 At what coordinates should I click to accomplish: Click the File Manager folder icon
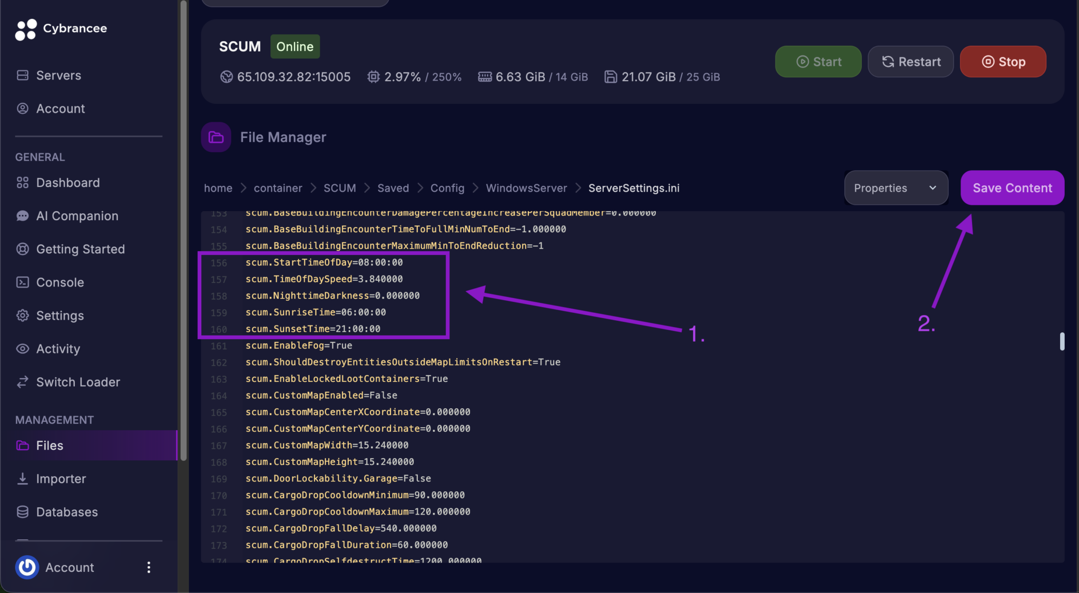point(216,137)
